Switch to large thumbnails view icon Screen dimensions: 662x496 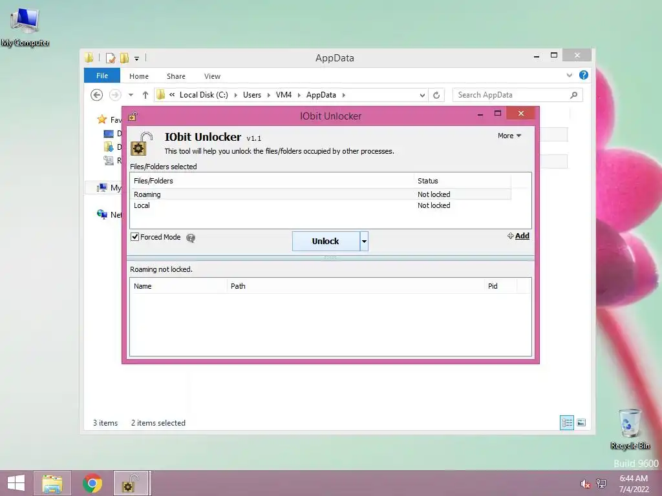(x=581, y=422)
